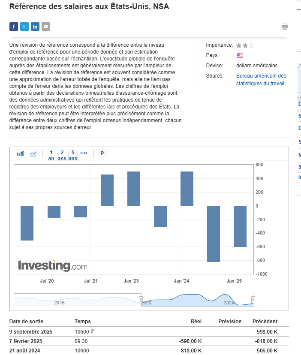Switch chart to line view
301x355 pixels.
click(x=33, y=153)
